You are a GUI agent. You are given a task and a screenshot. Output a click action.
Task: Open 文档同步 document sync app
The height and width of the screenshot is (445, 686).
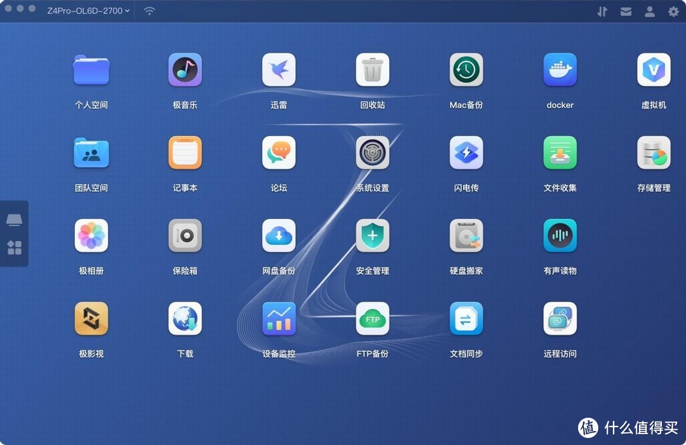point(466,319)
